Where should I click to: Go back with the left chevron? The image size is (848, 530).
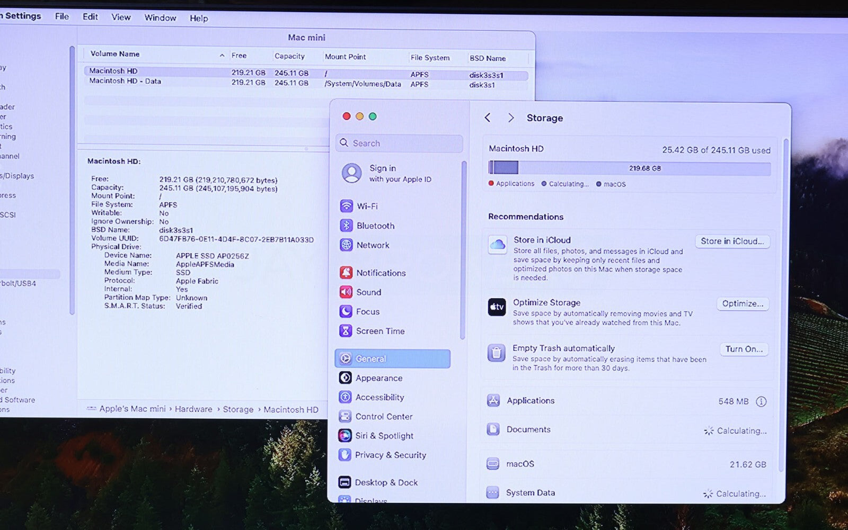(x=488, y=118)
